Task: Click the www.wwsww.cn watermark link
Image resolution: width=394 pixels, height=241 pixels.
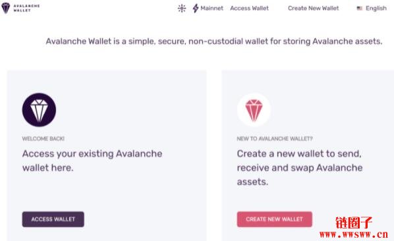Action: click(x=354, y=234)
